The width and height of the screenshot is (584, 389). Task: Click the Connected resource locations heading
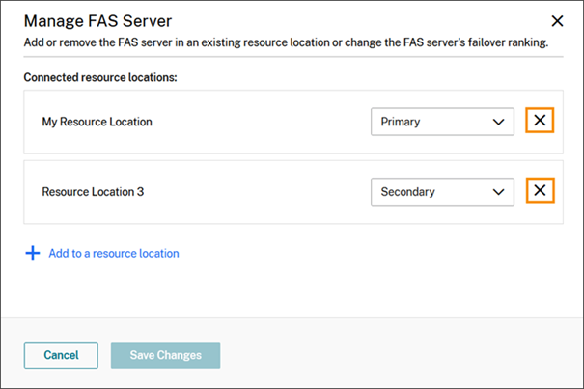[98, 76]
